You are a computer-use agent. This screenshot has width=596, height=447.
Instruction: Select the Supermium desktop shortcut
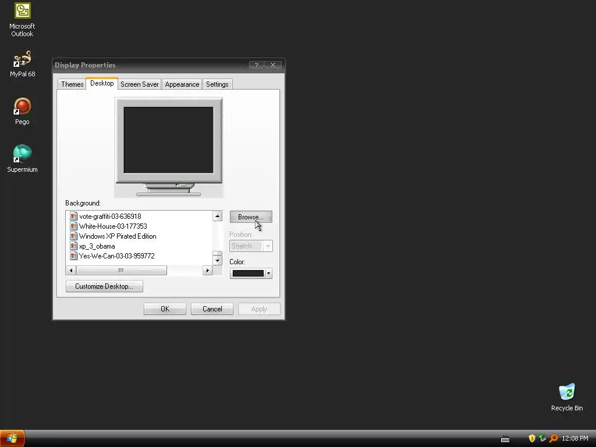point(22,159)
